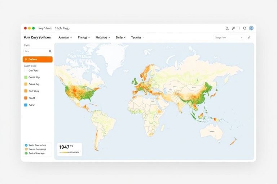
Task: Click the pen icon in the title bar
Action: [x=233, y=28]
